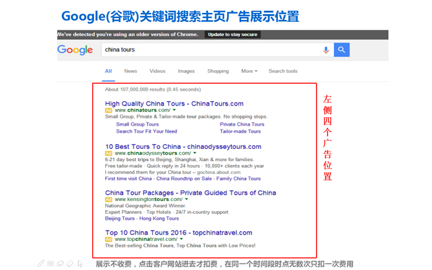Click the older version of Chrome warning text
432x270 pixels.
pyautogui.click(x=128, y=34)
